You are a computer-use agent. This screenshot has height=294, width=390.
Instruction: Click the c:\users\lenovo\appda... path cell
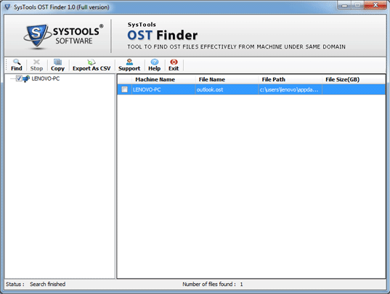(291, 89)
